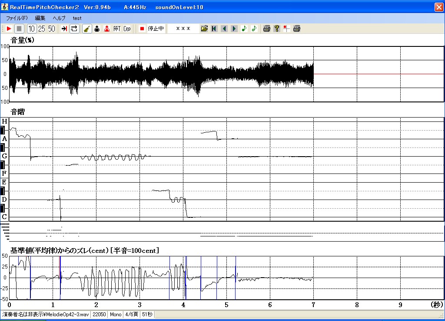The width and height of the screenshot is (445, 321).
Task: Click the Mono status bar entry
Action: click(x=116, y=314)
